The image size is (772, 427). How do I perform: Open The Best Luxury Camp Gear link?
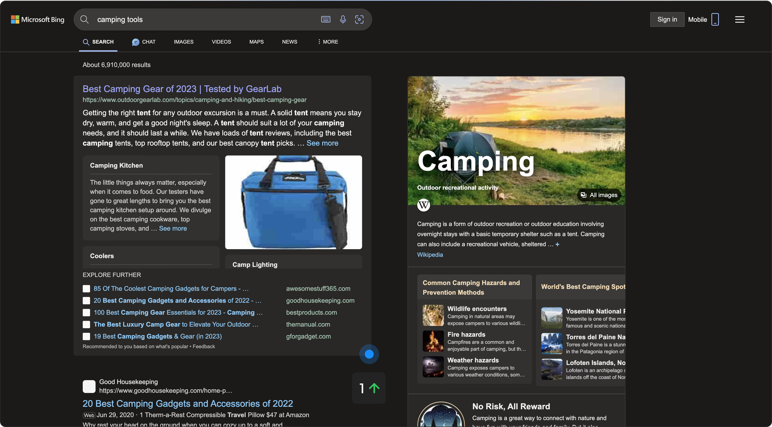coord(176,324)
